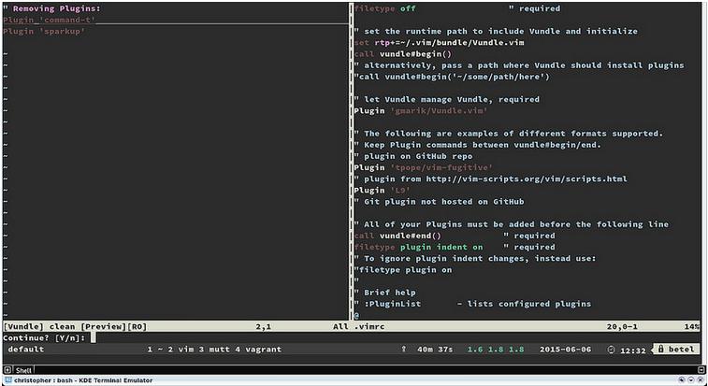This screenshot has height=386, width=708.
Task: Click the Plugin 'command-t' line
Action: 50,20
